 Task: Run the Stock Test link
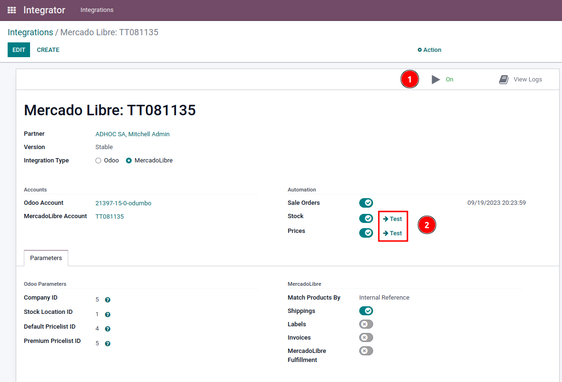[x=393, y=219]
